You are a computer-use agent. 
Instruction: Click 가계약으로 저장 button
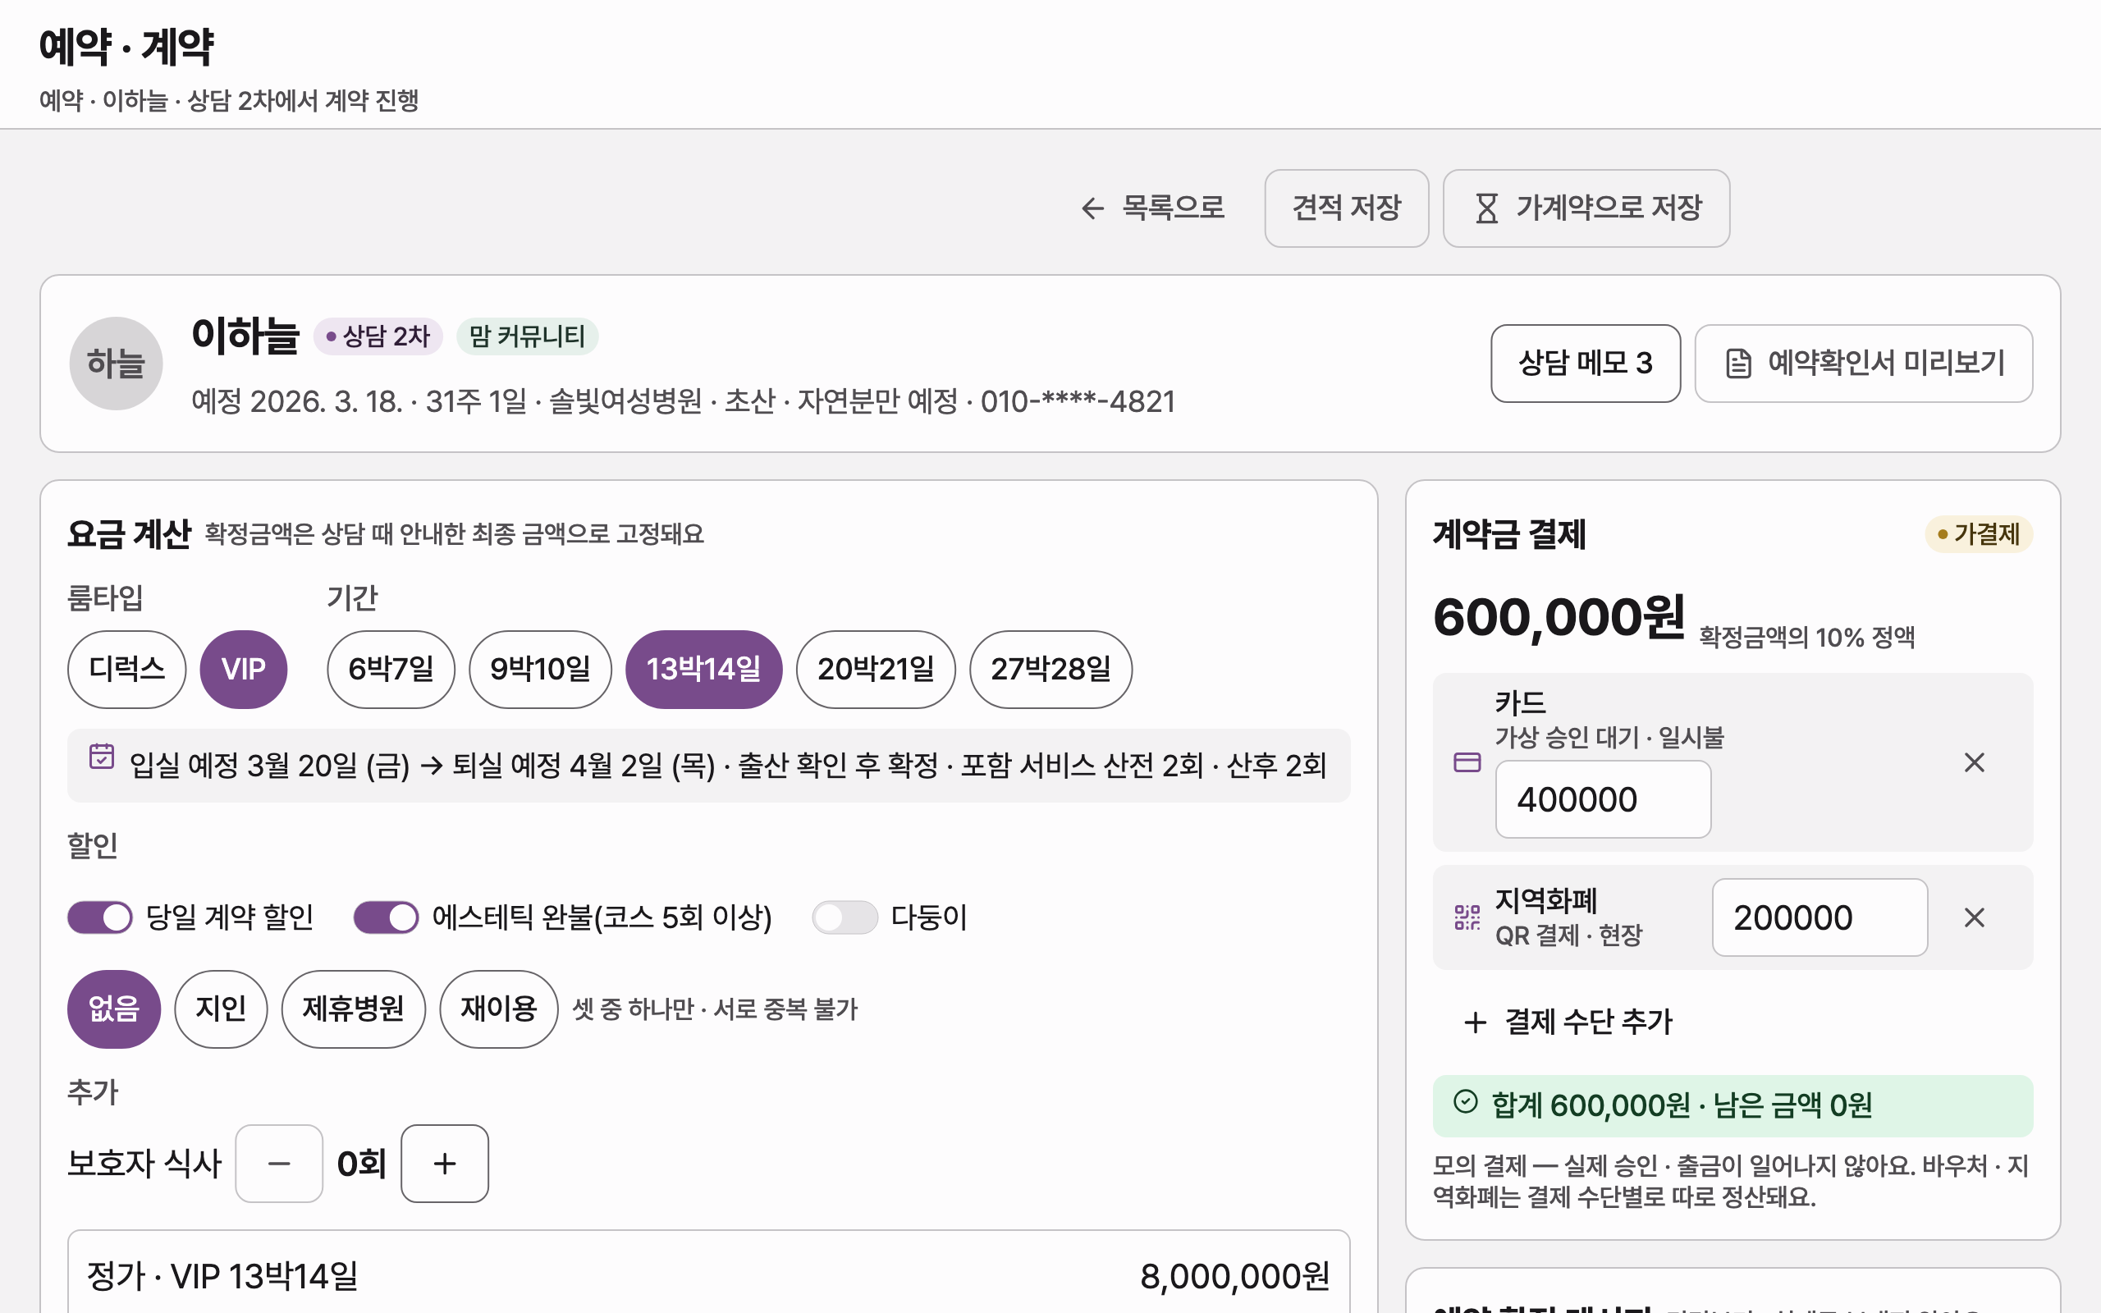(x=1586, y=208)
